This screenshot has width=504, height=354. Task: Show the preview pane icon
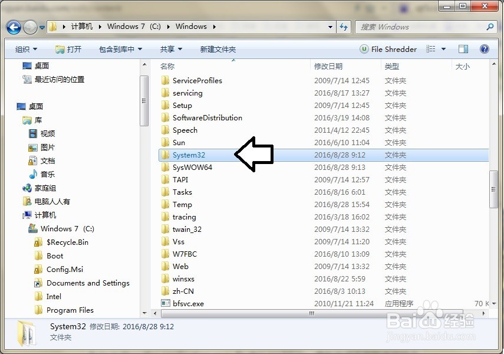[x=463, y=49]
